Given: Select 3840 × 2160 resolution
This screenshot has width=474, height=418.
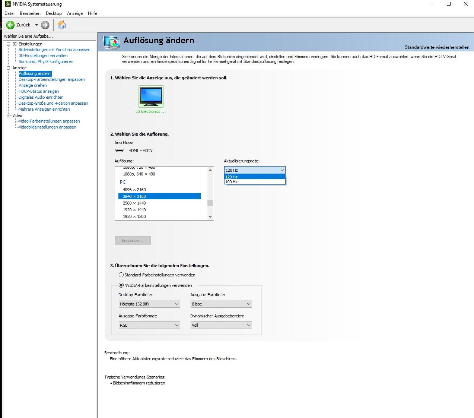Looking at the screenshot, I should (x=159, y=196).
